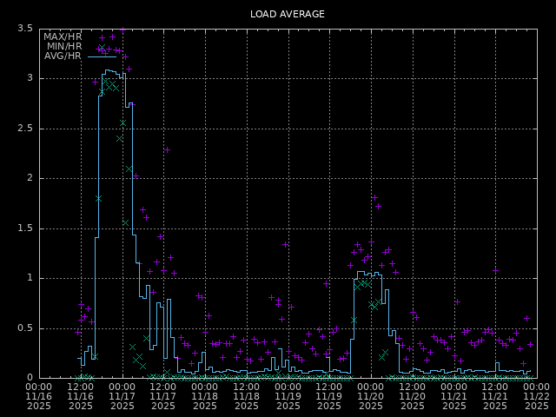Viewport: 556px width, 417px height.
Task: Select the MIN/HR legend label
Action: click(63, 46)
